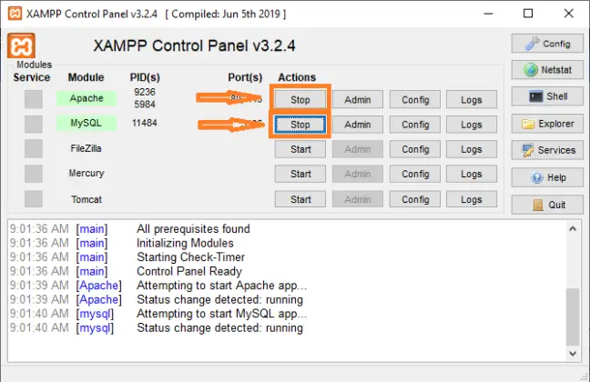Open the Config menu for MySQL

(x=415, y=125)
